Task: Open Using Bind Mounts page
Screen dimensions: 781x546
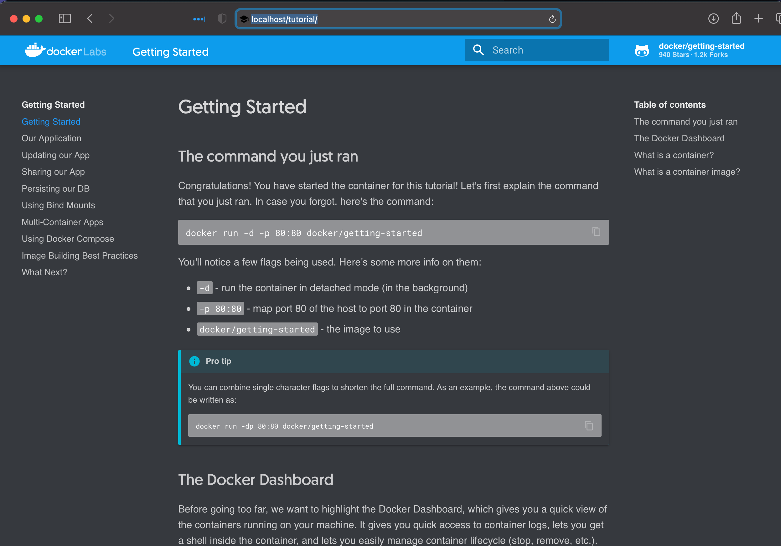Action: click(58, 205)
